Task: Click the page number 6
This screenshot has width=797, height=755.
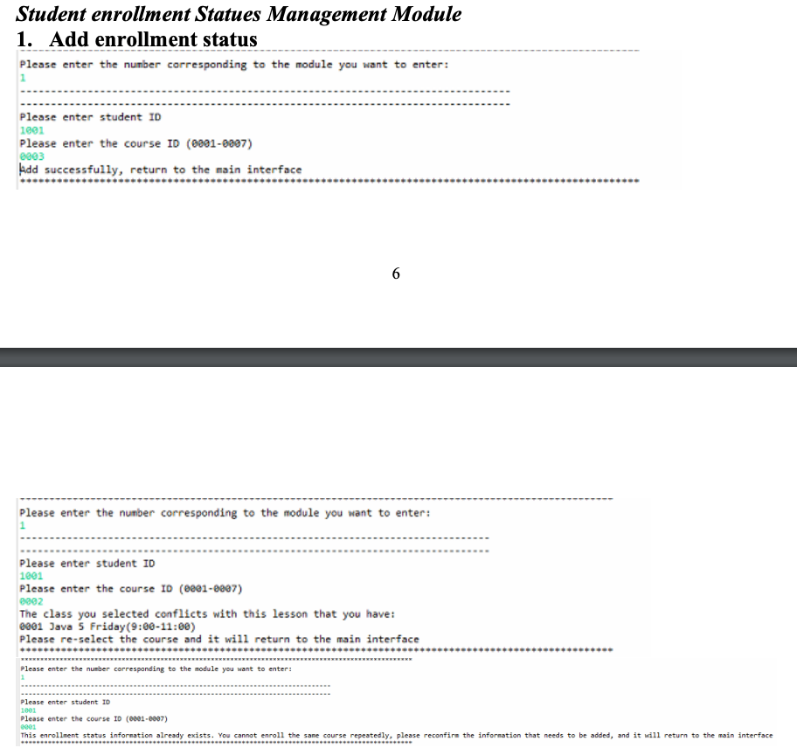Action: [396, 274]
